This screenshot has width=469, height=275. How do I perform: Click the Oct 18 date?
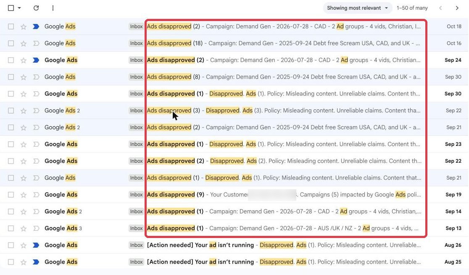(454, 26)
